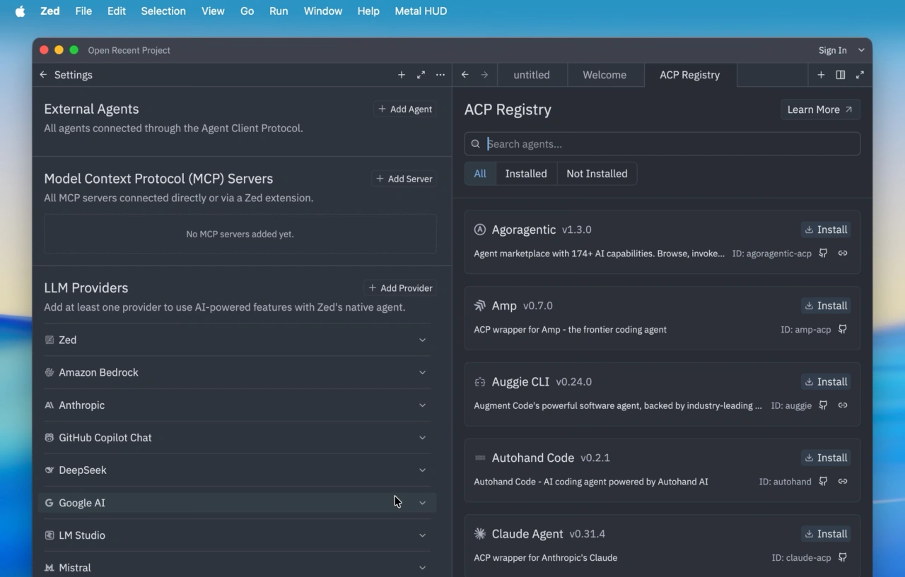905x577 pixels.
Task: Select the Not Installed filter
Action: [597, 173]
